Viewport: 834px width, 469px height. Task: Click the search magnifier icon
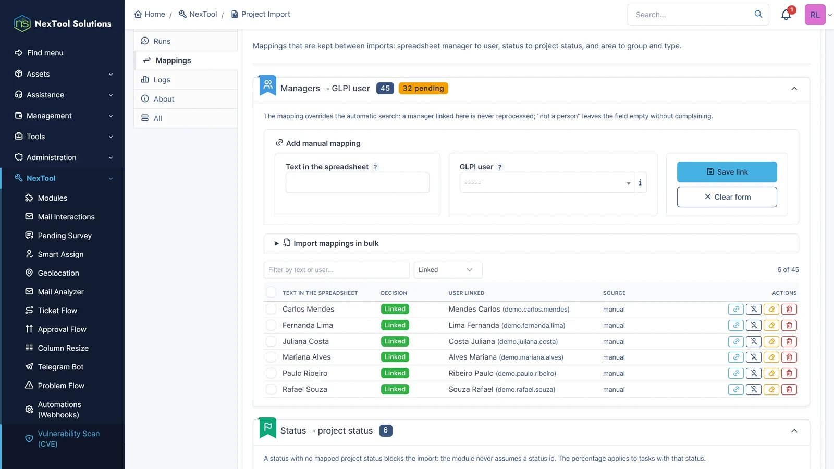click(x=758, y=14)
